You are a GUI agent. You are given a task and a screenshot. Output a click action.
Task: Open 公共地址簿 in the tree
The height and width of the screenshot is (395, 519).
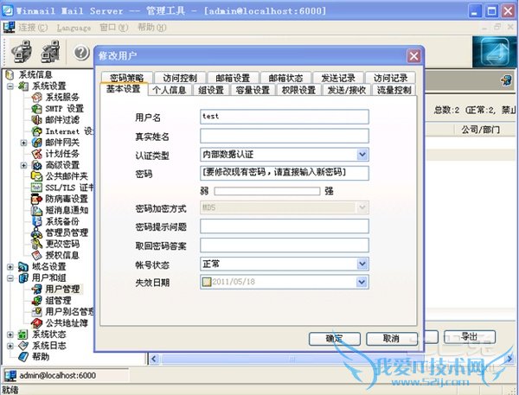(67, 322)
